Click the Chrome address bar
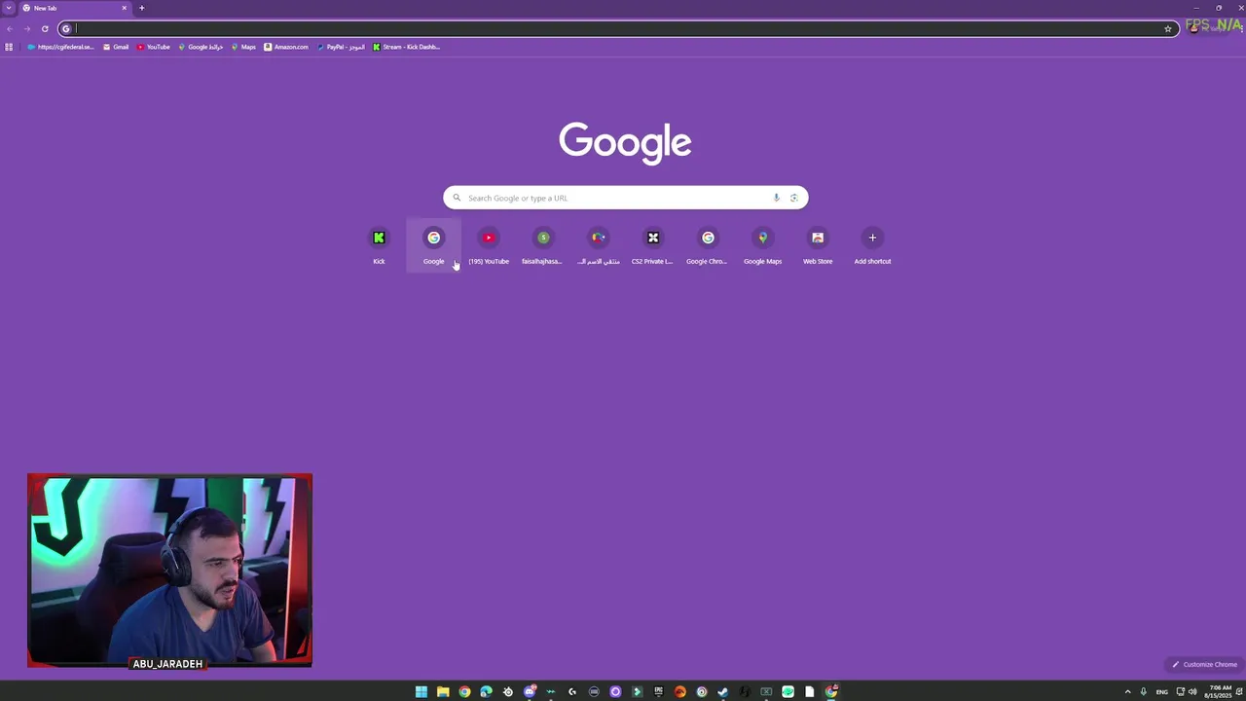The image size is (1246, 701). coord(618,28)
